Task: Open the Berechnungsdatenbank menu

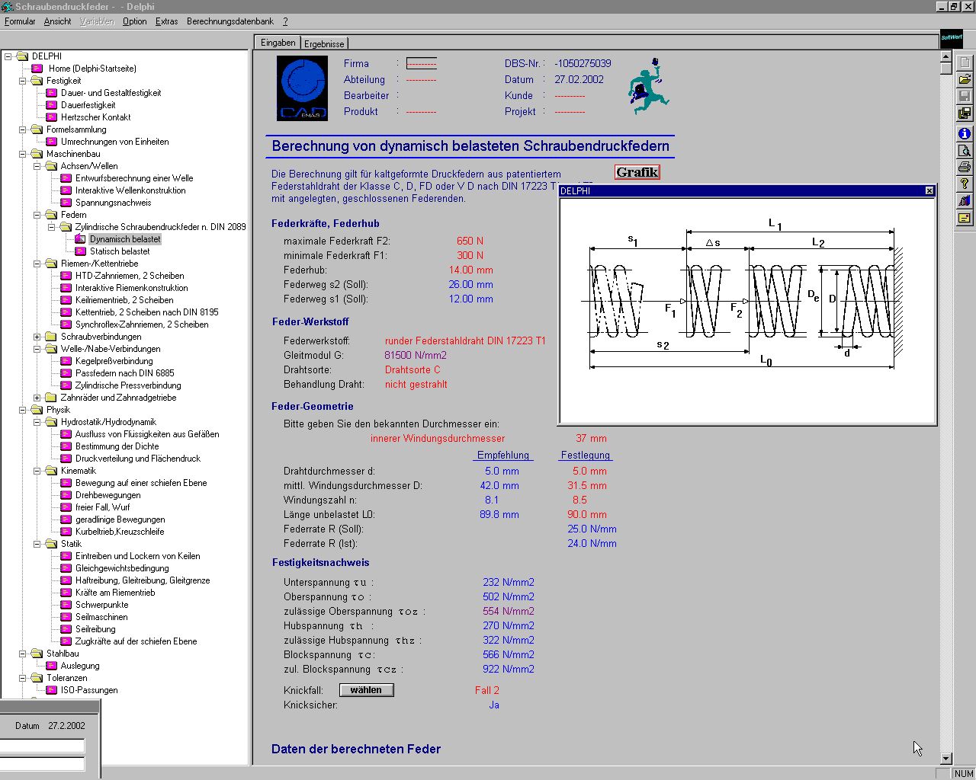Action: [x=230, y=21]
